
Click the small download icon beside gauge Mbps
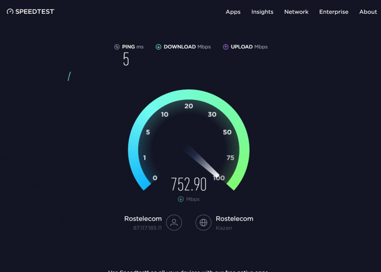180,199
